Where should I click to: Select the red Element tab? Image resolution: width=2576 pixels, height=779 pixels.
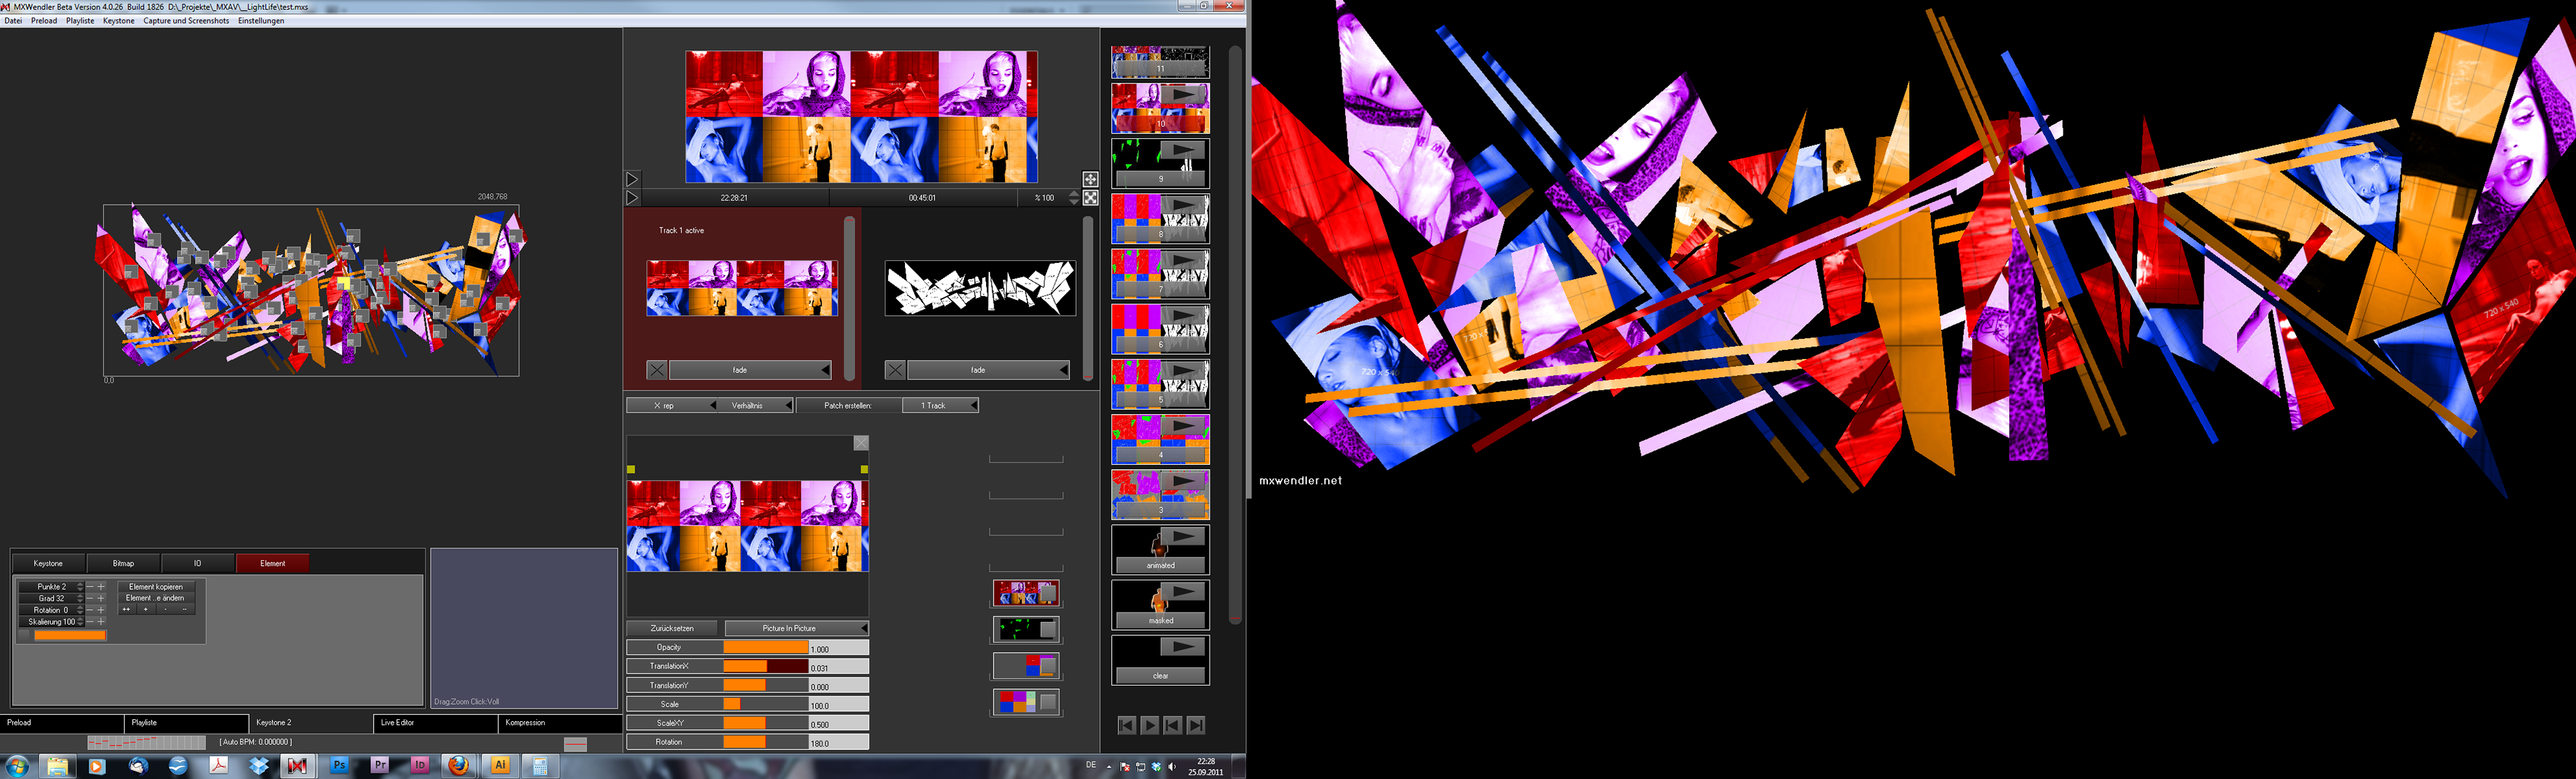pyautogui.click(x=272, y=563)
